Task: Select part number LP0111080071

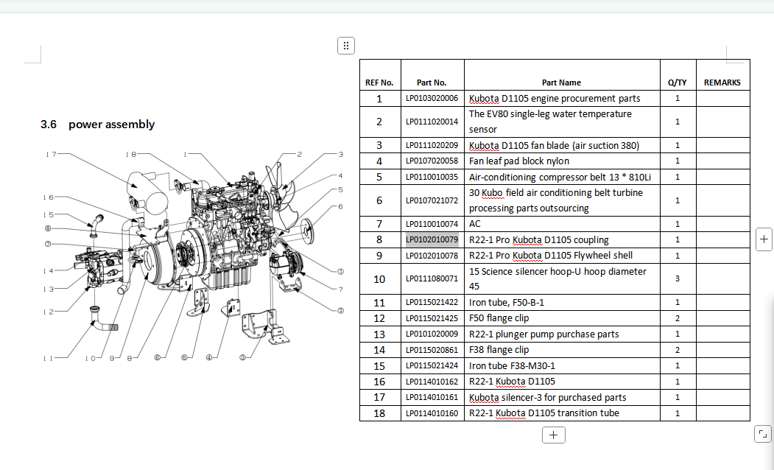Action: (432, 278)
